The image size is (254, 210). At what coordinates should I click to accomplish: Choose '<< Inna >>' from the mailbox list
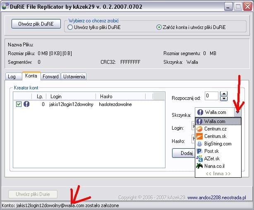click(x=218, y=174)
